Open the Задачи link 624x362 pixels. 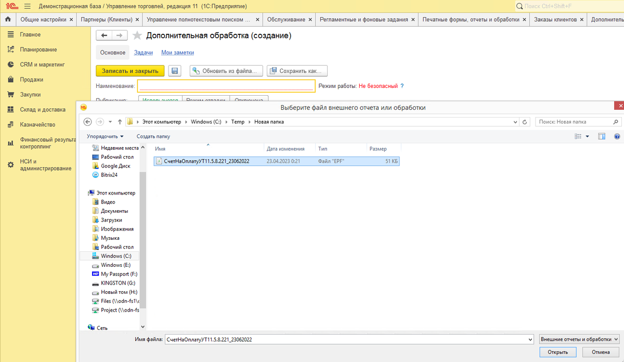(144, 53)
